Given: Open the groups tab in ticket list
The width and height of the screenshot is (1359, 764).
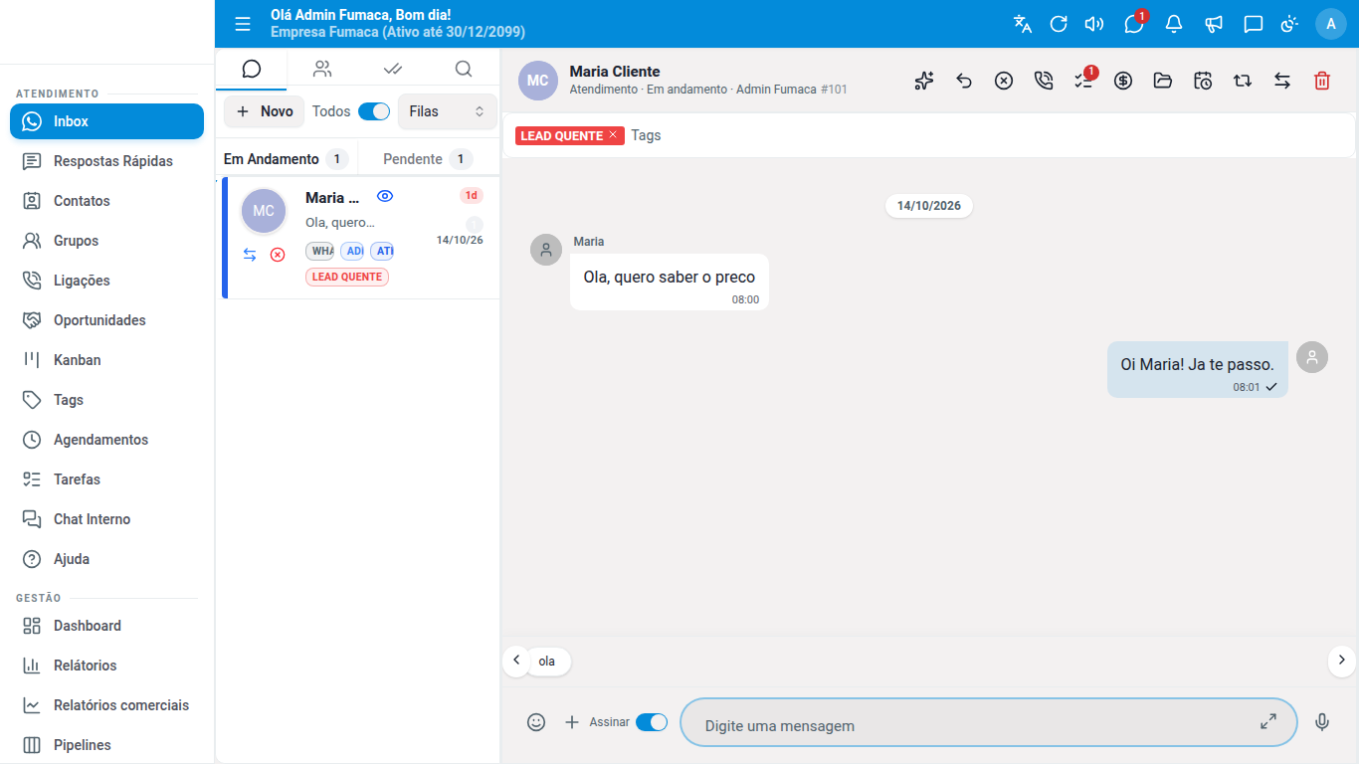Looking at the screenshot, I should pos(322,69).
